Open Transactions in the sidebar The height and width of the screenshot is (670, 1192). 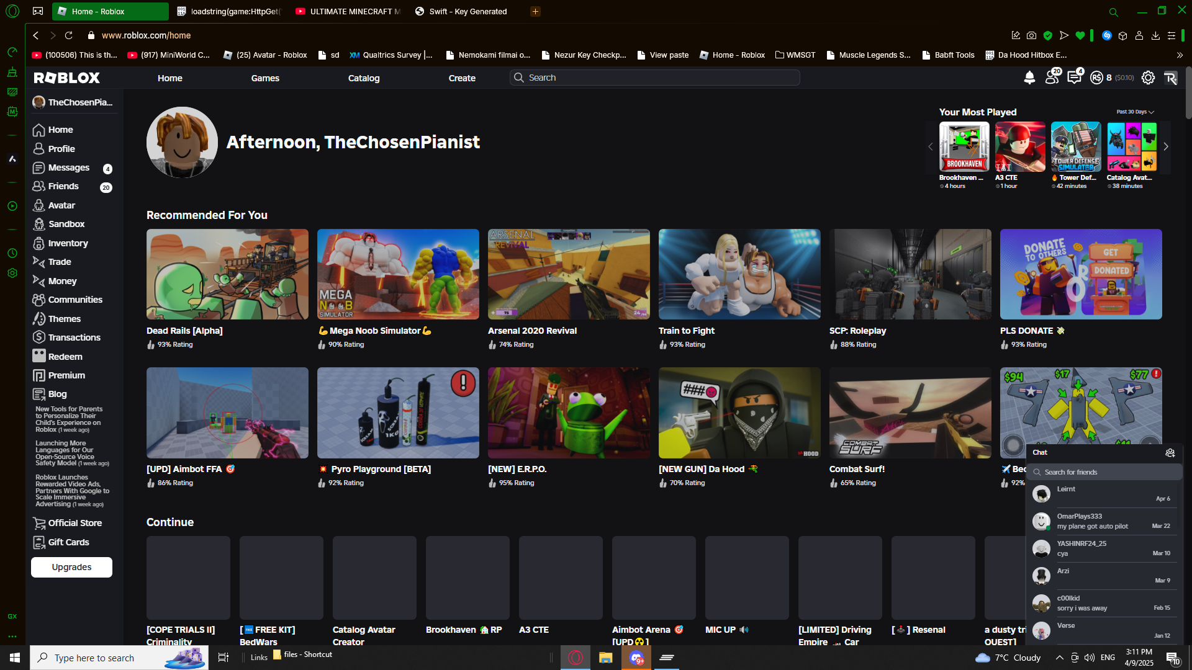74,337
